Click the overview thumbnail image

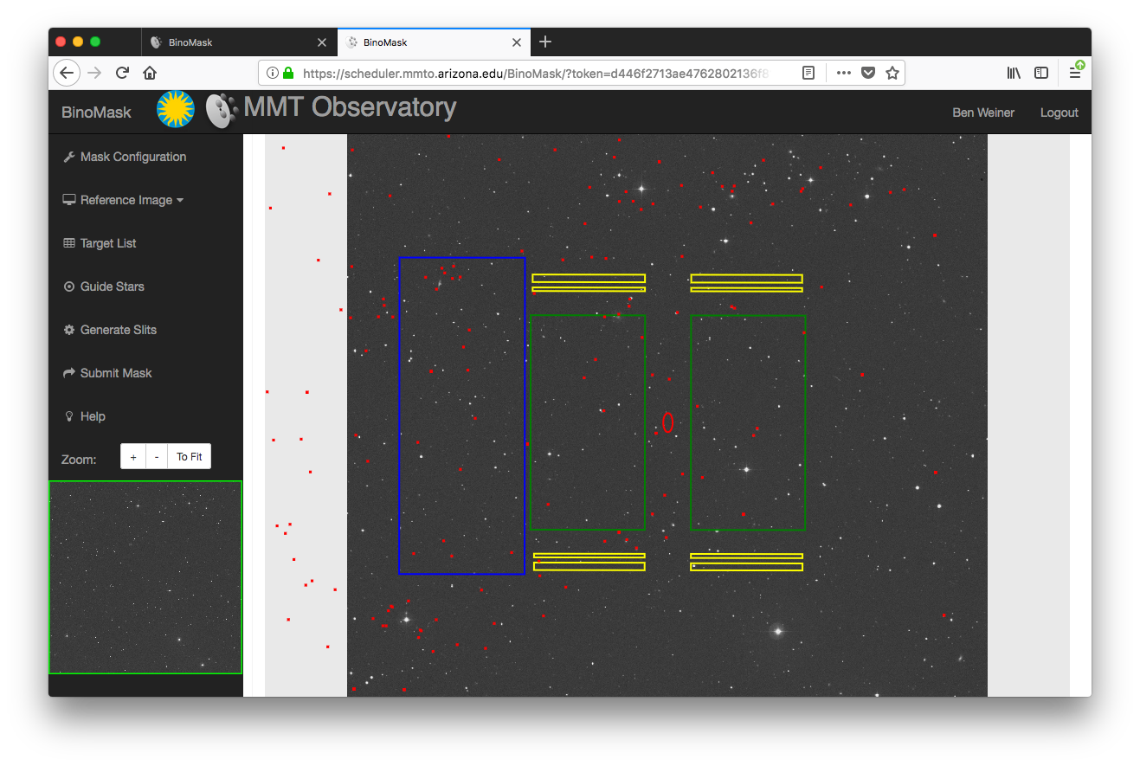tap(145, 577)
